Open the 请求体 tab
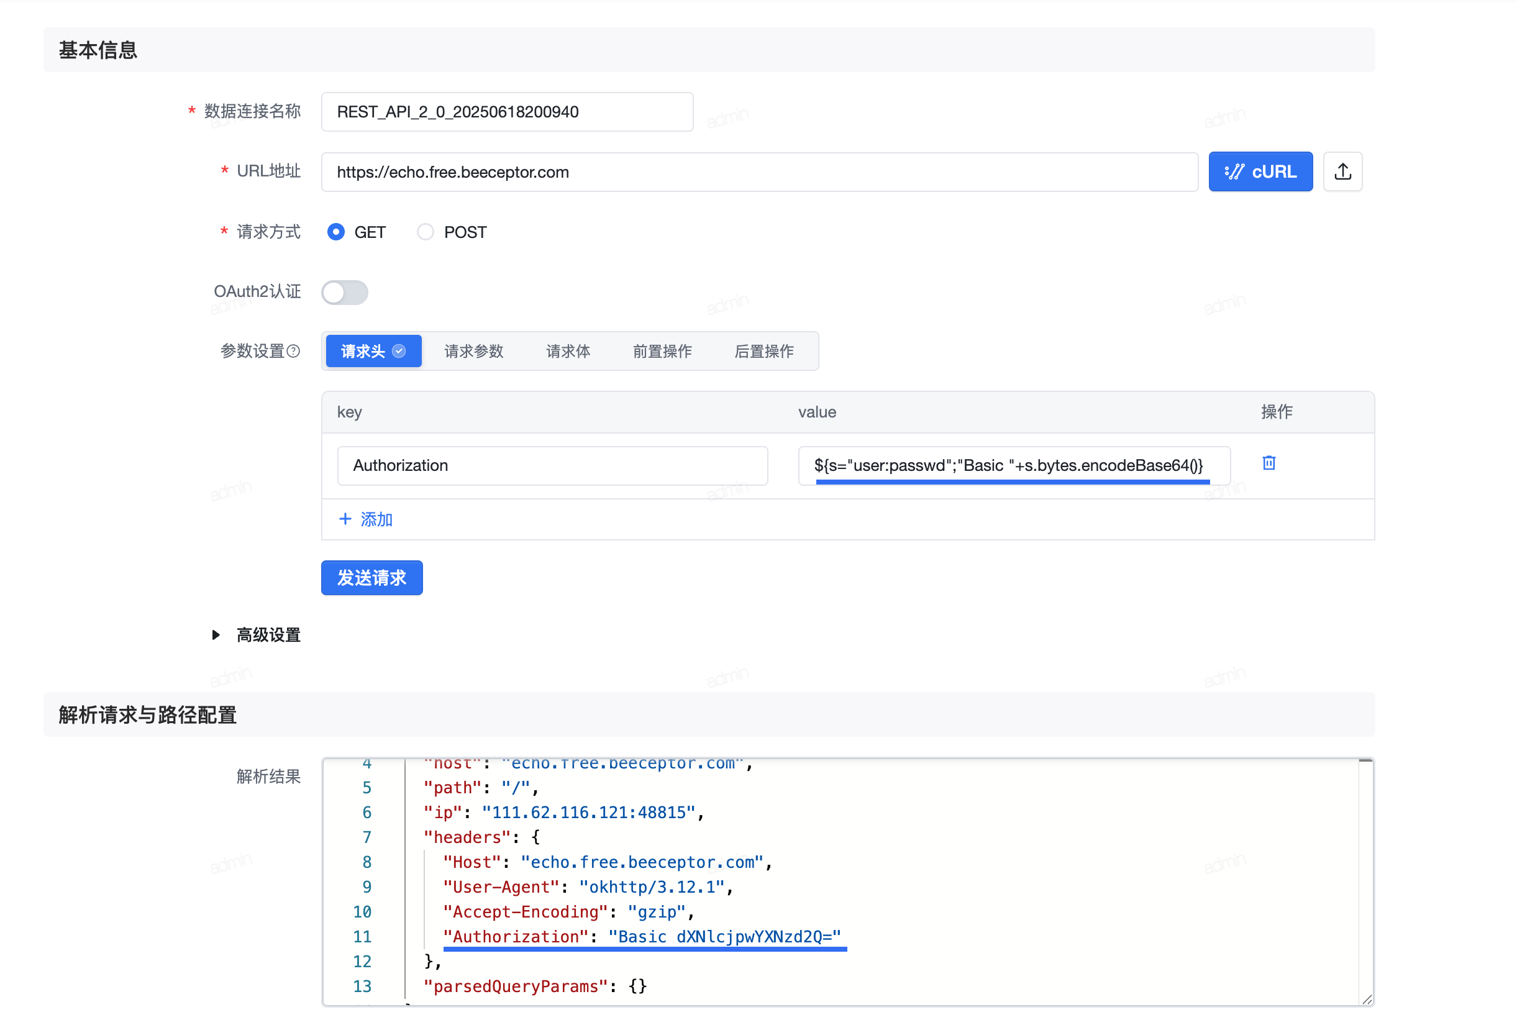 pos(567,351)
